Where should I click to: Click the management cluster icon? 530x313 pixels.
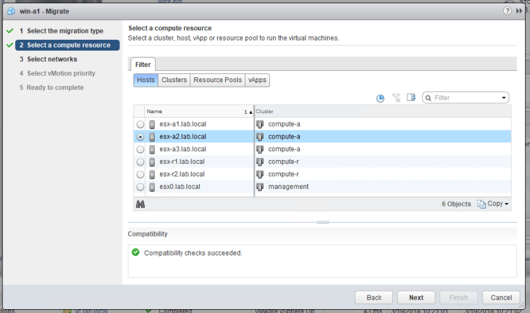260,187
